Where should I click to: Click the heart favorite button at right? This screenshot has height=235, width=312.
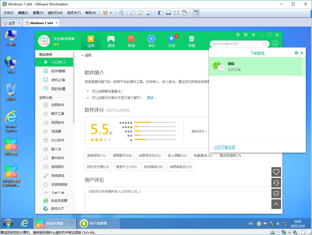[276, 172]
